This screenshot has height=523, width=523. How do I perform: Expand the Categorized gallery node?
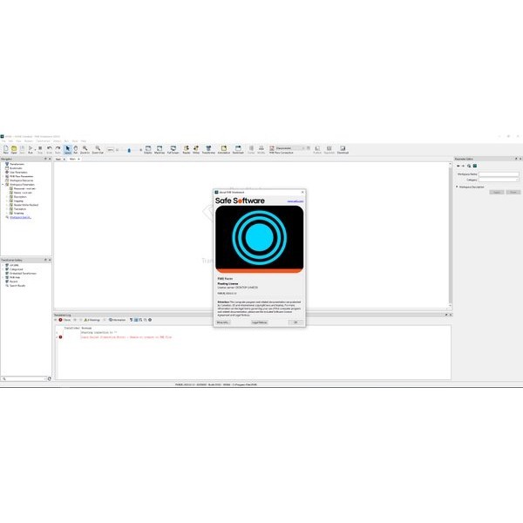[3, 269]
